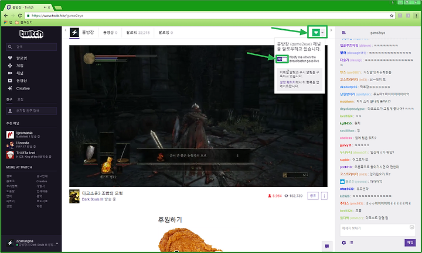422x253 pixels.
Task: Open the 앱 apps bookmark shortcut
Action: (8, 22)
